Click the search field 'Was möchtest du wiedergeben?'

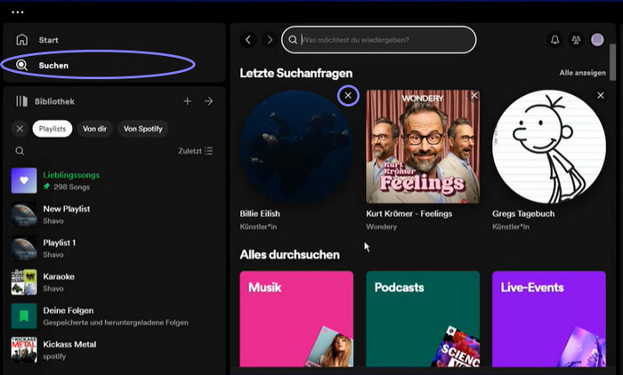383,40
